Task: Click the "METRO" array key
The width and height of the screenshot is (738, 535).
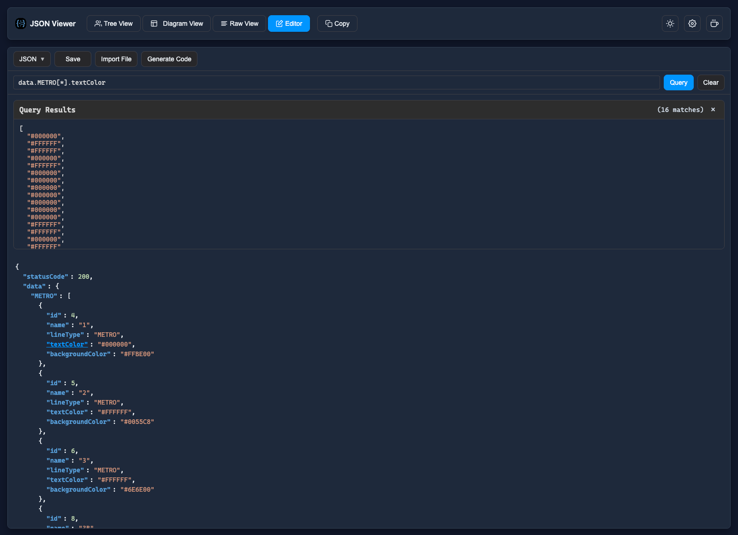Action: 44,296
